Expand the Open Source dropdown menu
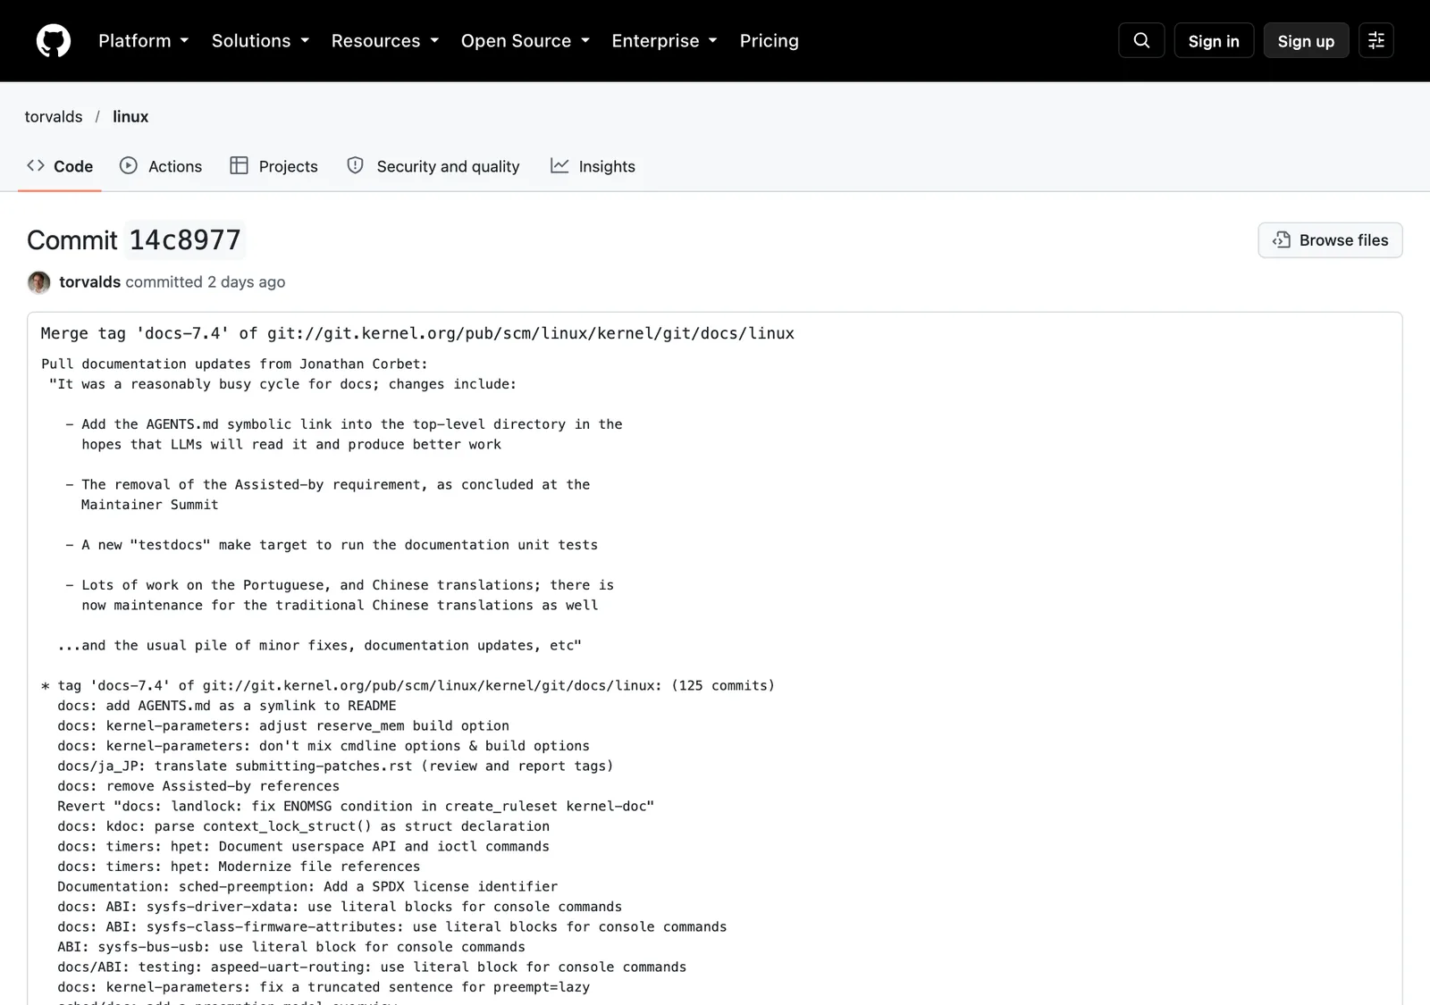Screen dimensions: 1430x1005 click(x=526, y=41)
